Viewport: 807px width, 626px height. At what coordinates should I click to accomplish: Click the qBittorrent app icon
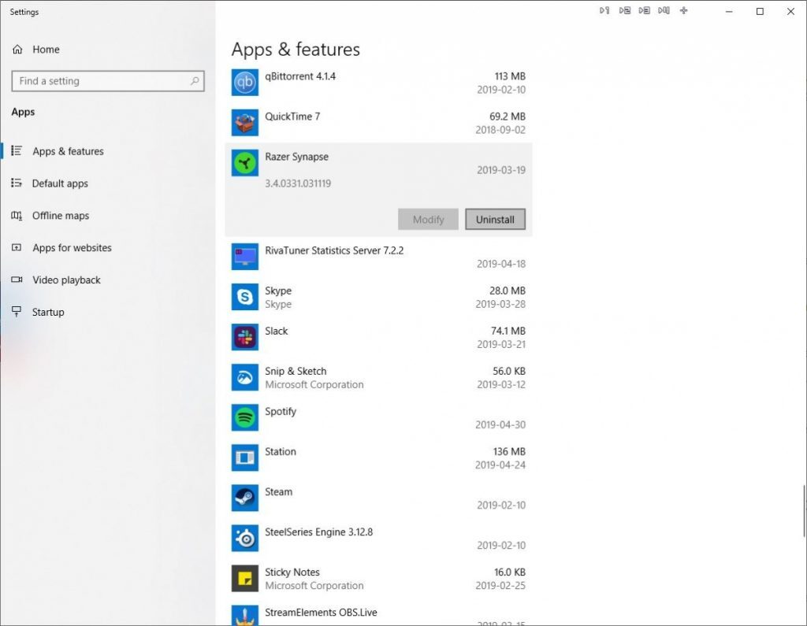click(245, 83)
